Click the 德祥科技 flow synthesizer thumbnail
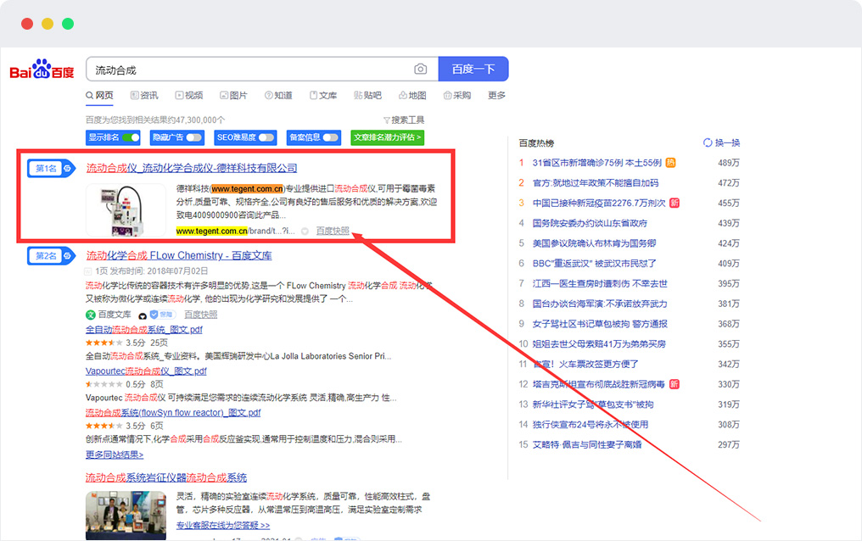Image resolution: width=862 pixels, height=541 pixels. 126,209
